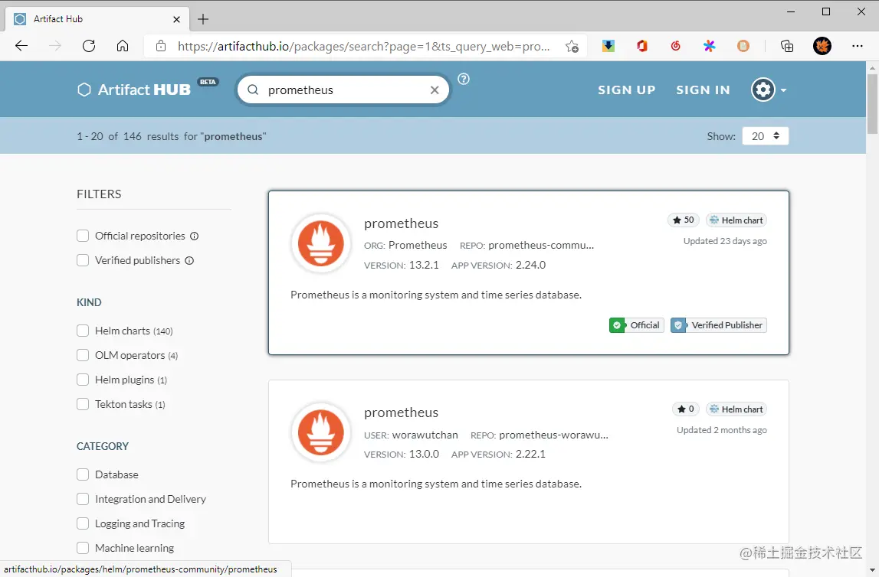Screen dimensions: 879x577
Task: Open the download manager extension icon
Action: click(x=608, y=46)
